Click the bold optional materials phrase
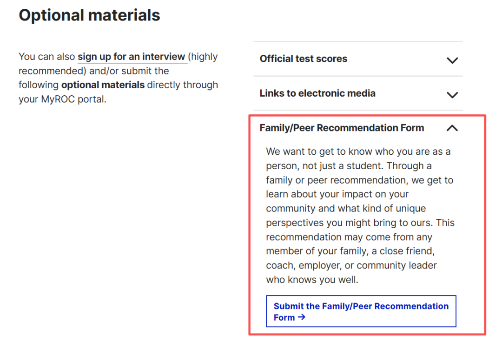Image resolution: width=502 pixels, height=342 pixels. [103, 85]
